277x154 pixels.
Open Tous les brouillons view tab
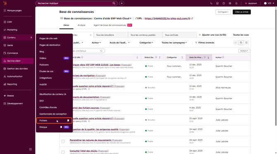click(x=110, y=35)
